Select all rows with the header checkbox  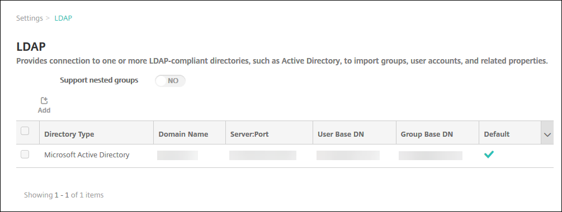[25, 131]
